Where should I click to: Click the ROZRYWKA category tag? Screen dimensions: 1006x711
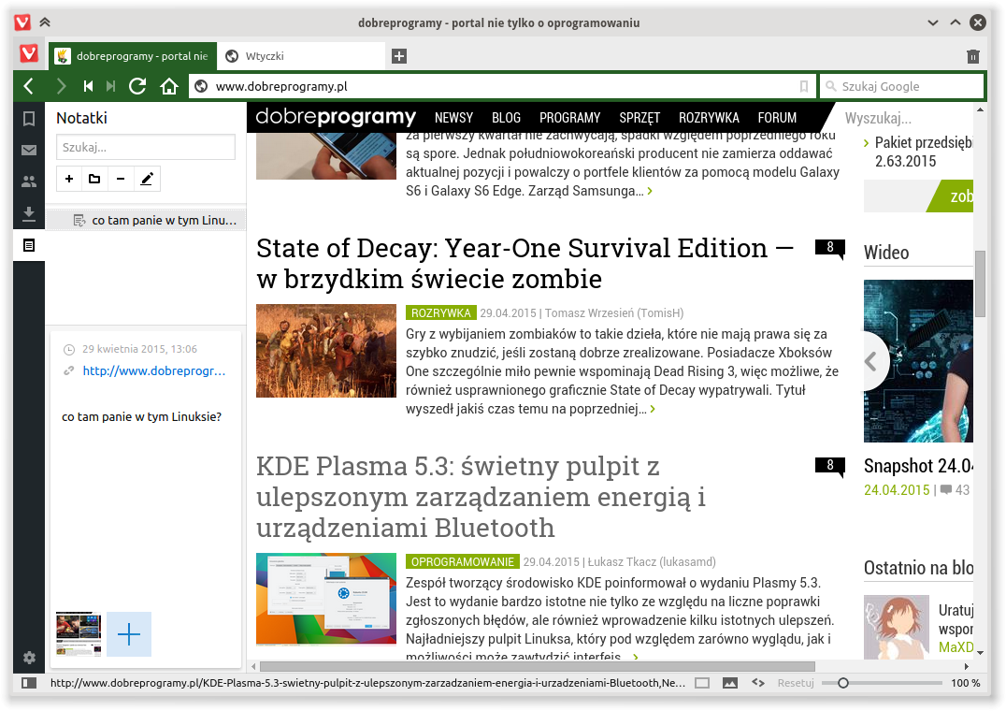click(x=440, y=313)
